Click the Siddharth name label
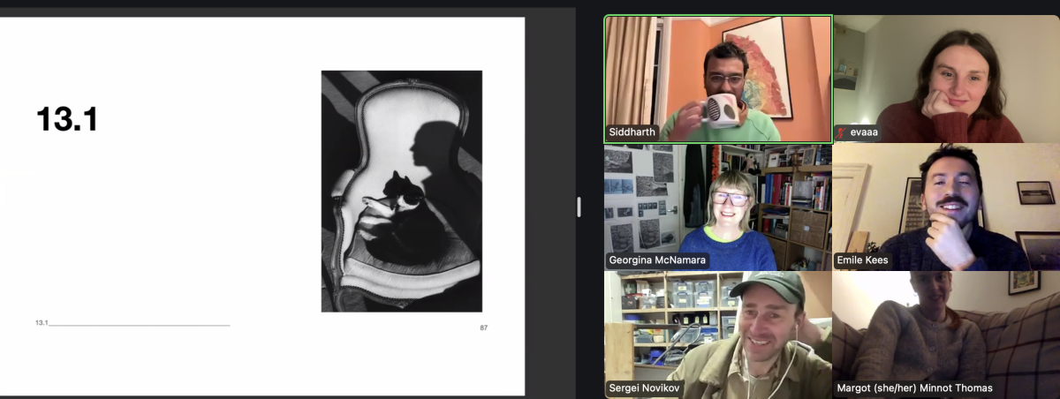1060x399 pixels. click(632, 132)
